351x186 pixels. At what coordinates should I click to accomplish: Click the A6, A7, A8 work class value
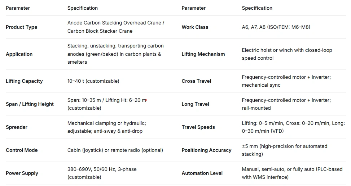[276, 27]
